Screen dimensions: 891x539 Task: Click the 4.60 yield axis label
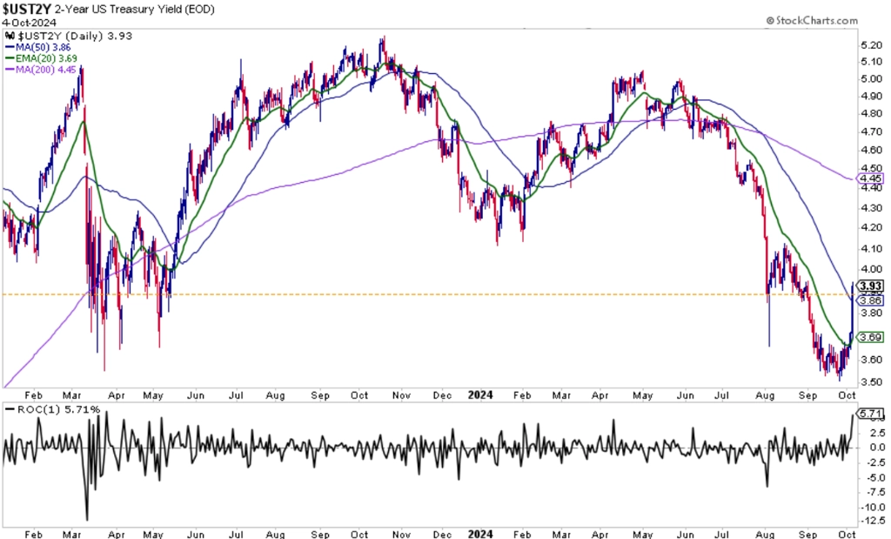[871, 150]
